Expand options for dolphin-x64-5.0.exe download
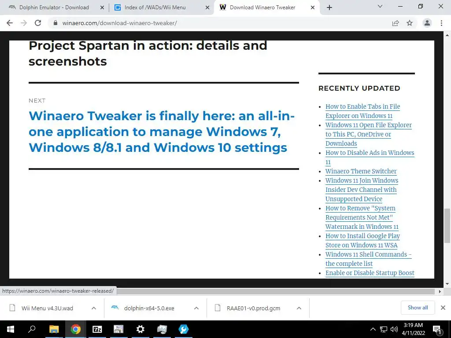 click(x=196, y=309)
